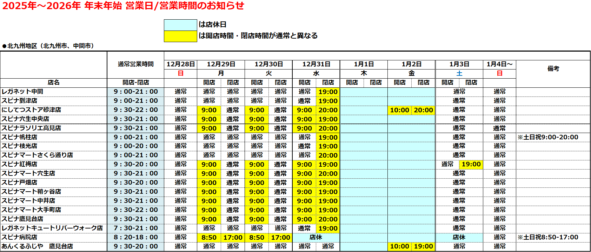
Task: Click the 備考 column header
Action: [x=553, y=69]
